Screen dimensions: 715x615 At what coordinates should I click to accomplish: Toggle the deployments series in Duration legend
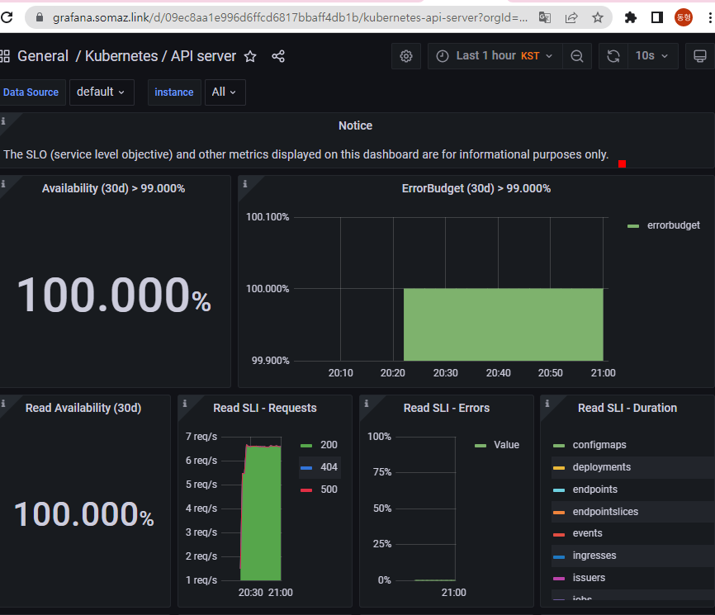pos(601,467)
